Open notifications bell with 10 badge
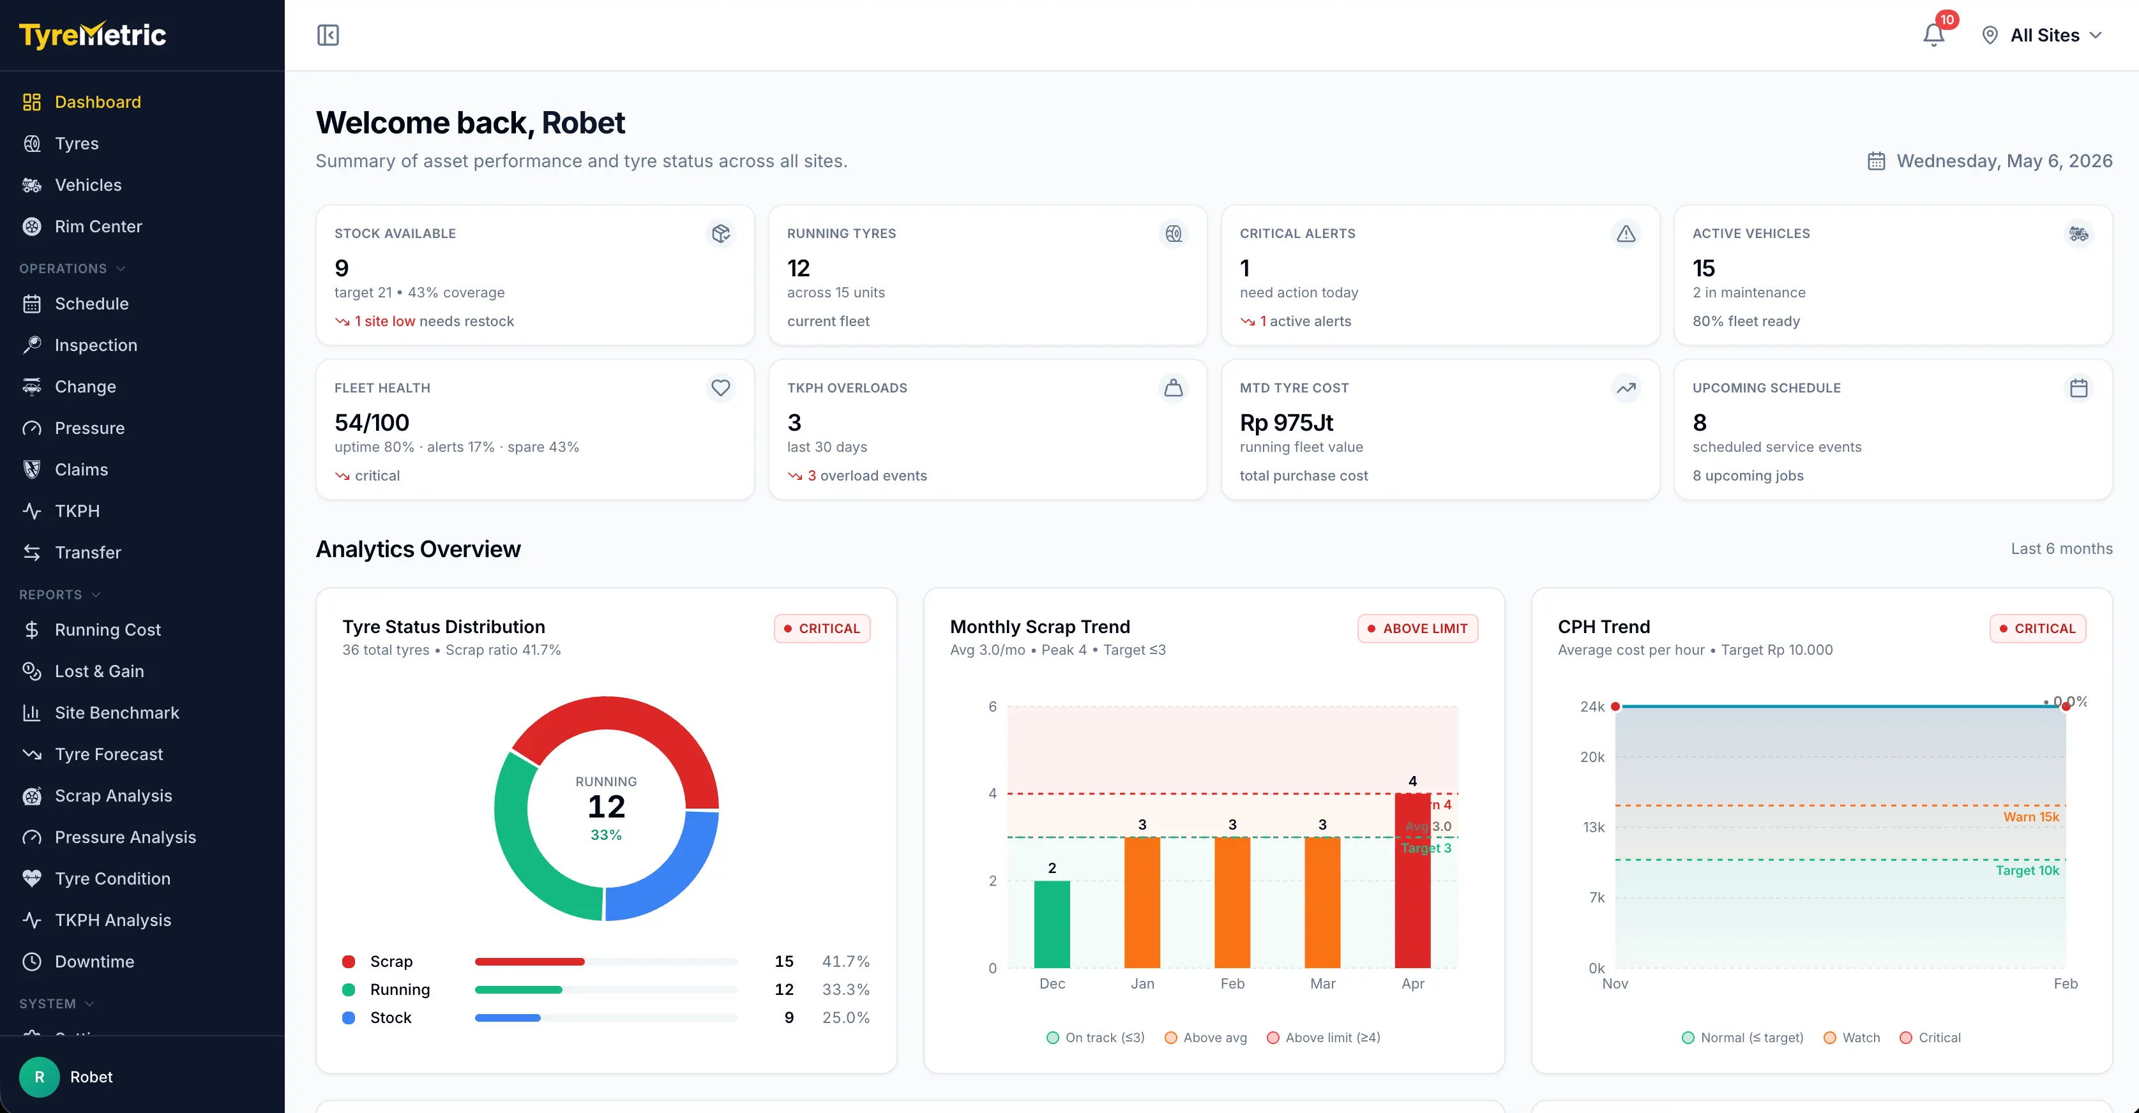Image resolution: width=2139 pixels, height=1113 pixels. point(1935,35)
